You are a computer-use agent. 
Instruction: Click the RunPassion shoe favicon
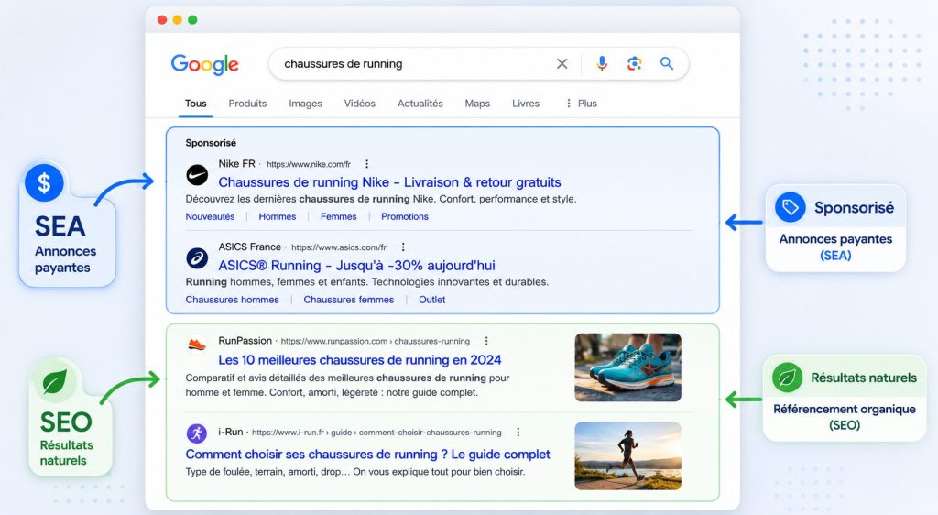tap(197, 345)
